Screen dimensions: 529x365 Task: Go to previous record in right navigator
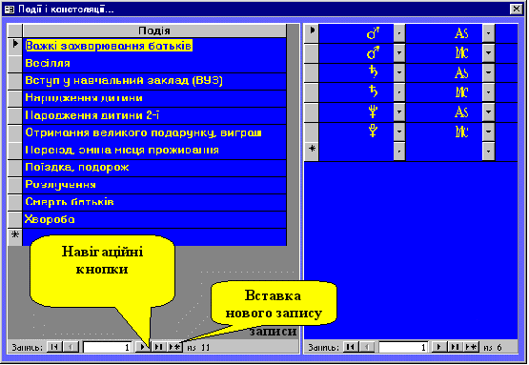(367, 347)
